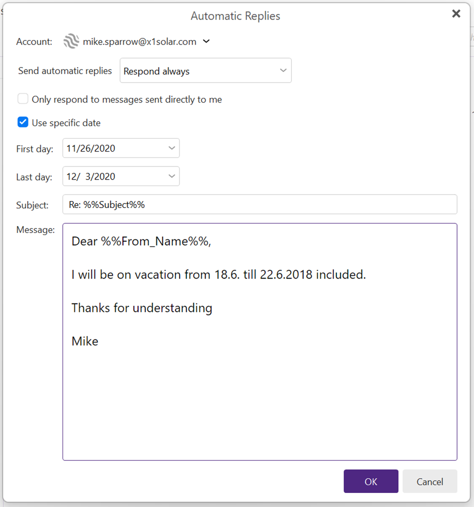Confirm with the OK button

(x=371, y=481)
